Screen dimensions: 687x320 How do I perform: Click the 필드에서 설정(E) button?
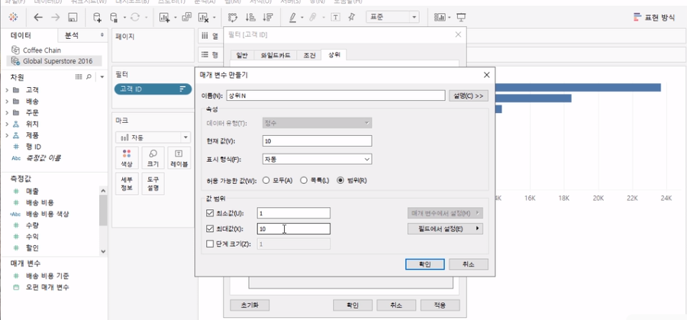coord(445,229)
